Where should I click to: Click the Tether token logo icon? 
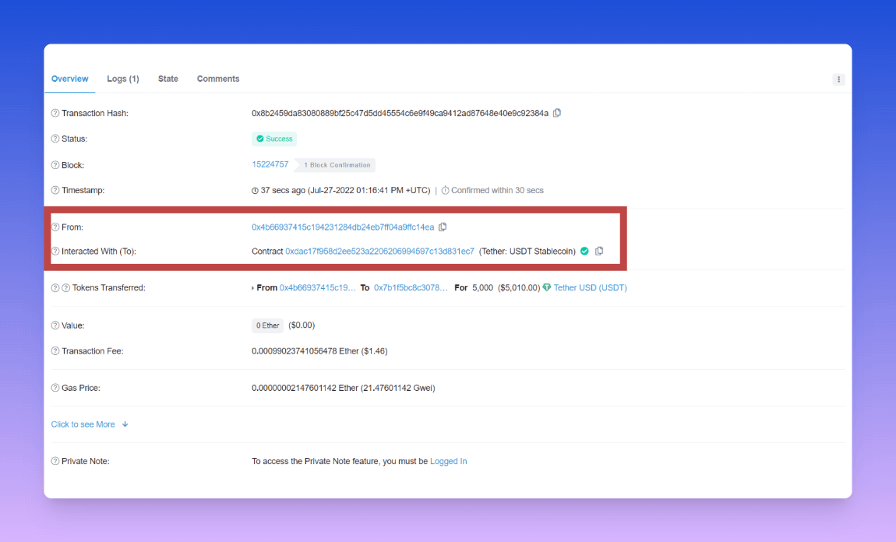click(x=547, y=287)
